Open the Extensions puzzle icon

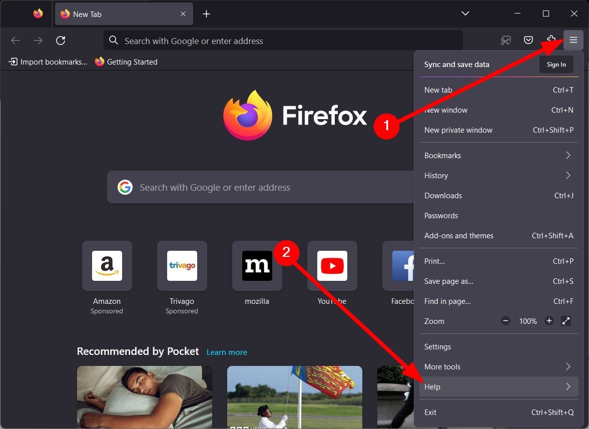tap(551, 40)
